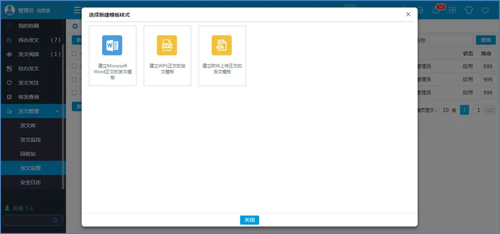This screenshot has width=500, height=234.
Task: Click the 名称 search text field
Action: [x=450, y=40]
